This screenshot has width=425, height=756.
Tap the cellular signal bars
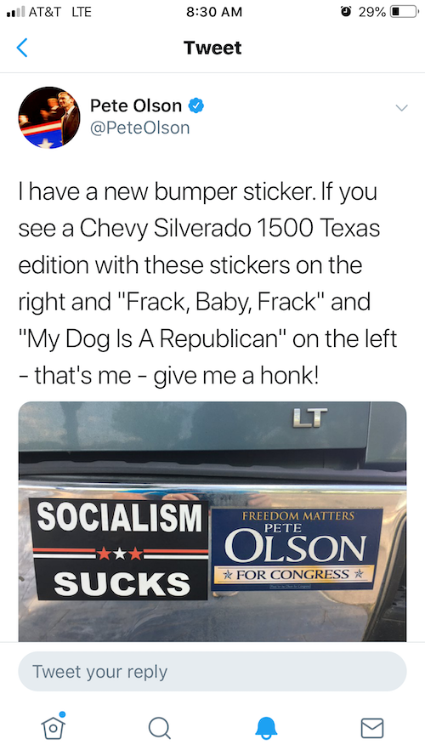pos(15,12)
